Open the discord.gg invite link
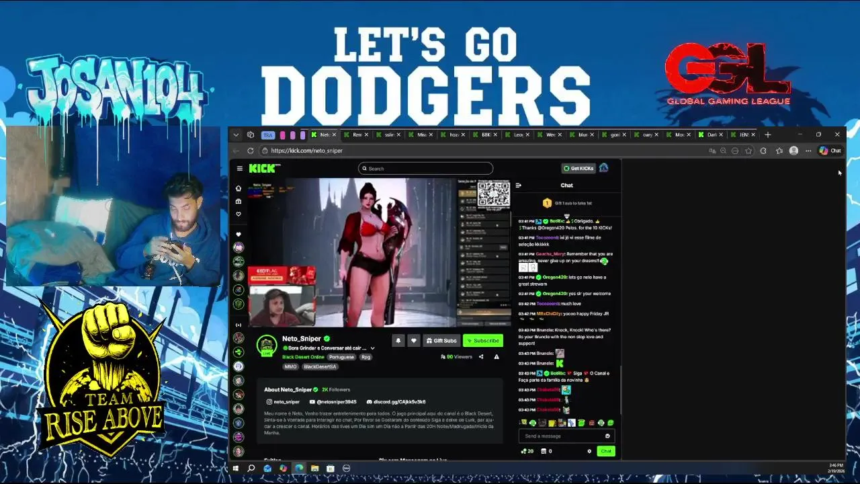The image size is (860, 484). tap(396, 402)
